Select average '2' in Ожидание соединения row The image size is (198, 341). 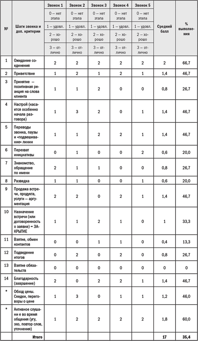pyautogui.click(x=165, y=63)
